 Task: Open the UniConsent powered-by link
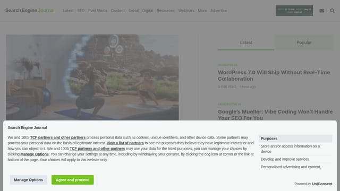click(x=322, y=184)
